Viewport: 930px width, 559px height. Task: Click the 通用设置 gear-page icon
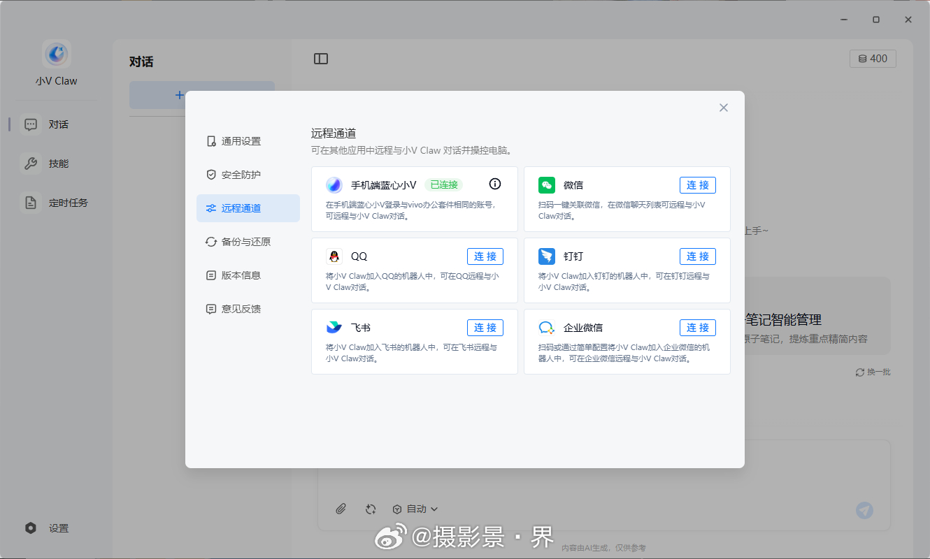211,141
